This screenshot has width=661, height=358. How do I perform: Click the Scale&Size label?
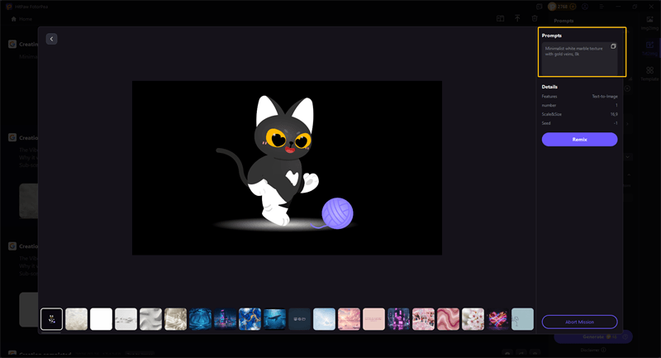tap(551, 114)
